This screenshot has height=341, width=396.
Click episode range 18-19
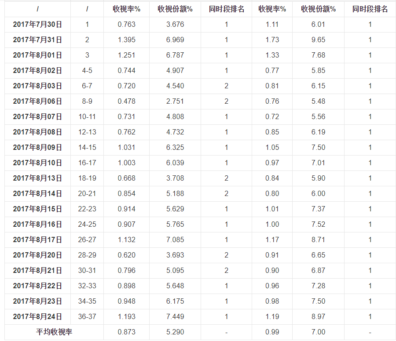point(87,178)
